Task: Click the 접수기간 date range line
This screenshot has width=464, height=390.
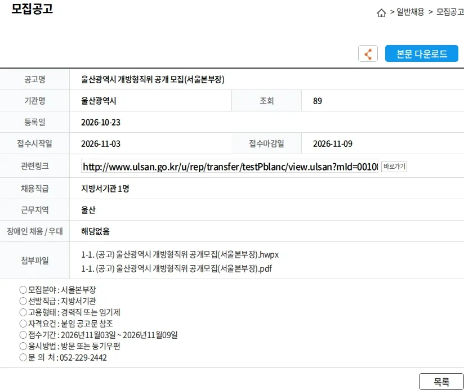Action: pyautogui.click(x=99, y=335)
